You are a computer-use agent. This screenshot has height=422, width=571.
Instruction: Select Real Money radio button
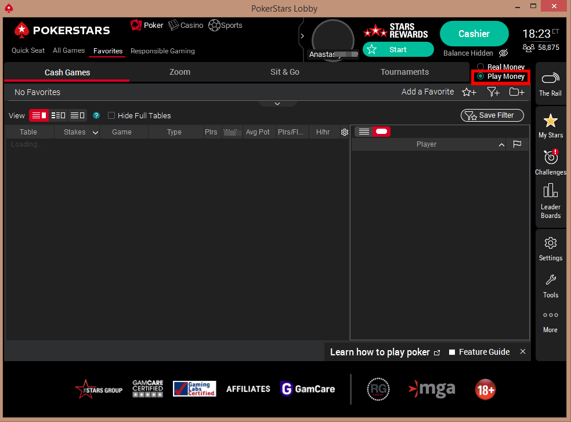pos(480,67)
